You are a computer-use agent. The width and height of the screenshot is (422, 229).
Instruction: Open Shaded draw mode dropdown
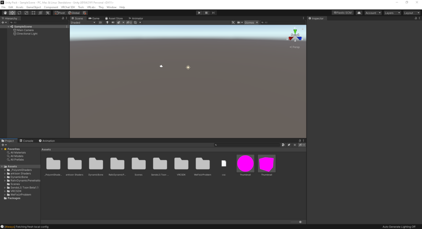[x=83, y=22]
